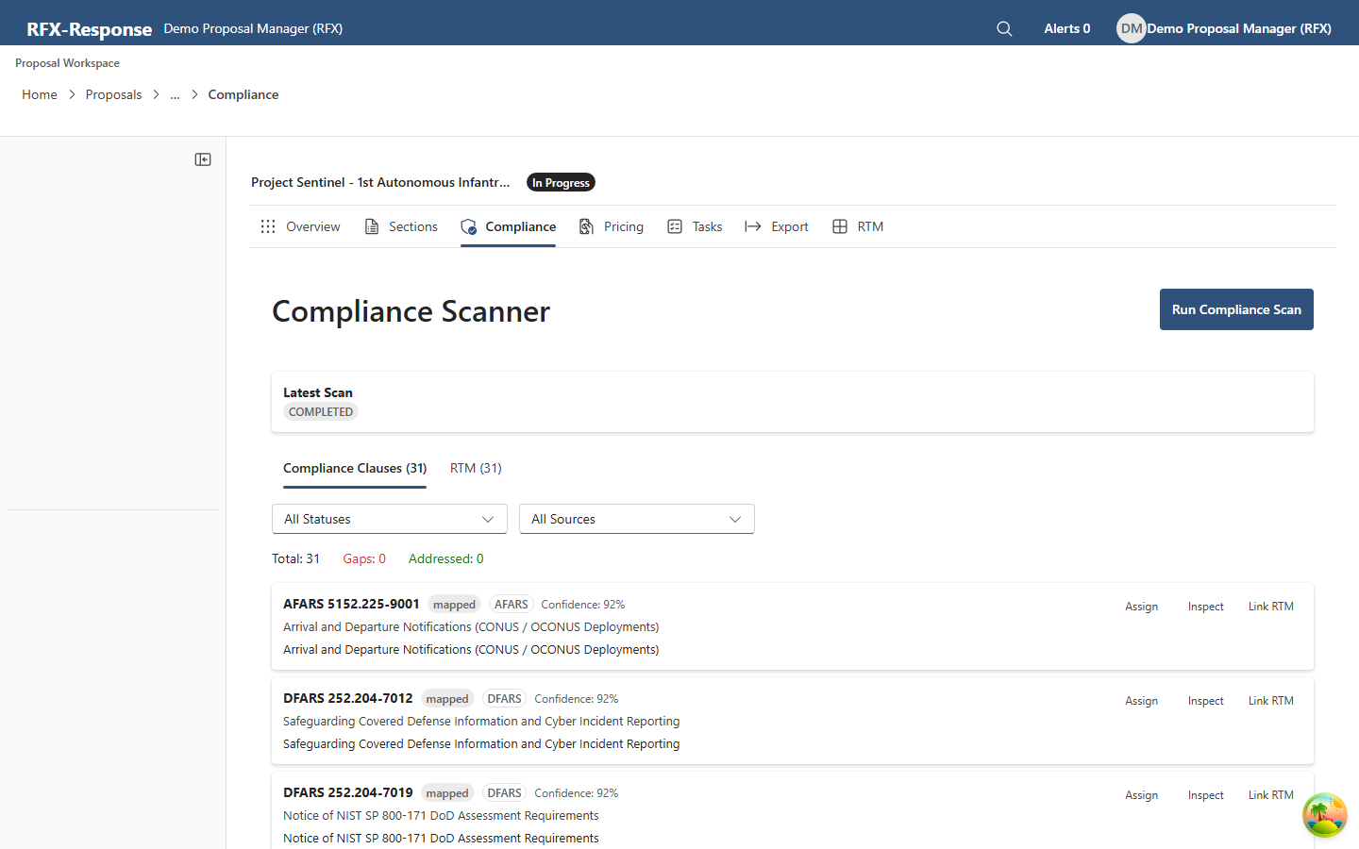This screenshot has width=1359, height=849.
Task: Click the project title "Project Sentinel"
Action: point(380,182)
